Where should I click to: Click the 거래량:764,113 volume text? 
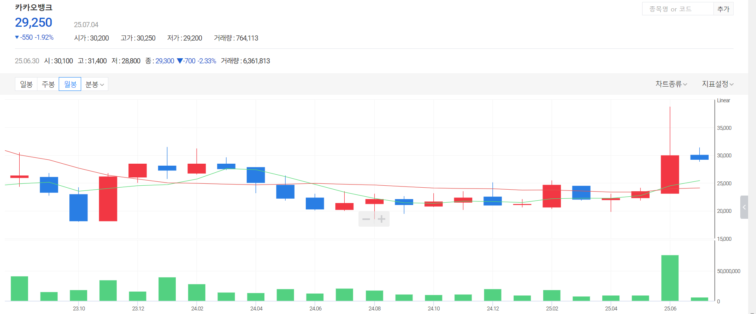[236, 38]
